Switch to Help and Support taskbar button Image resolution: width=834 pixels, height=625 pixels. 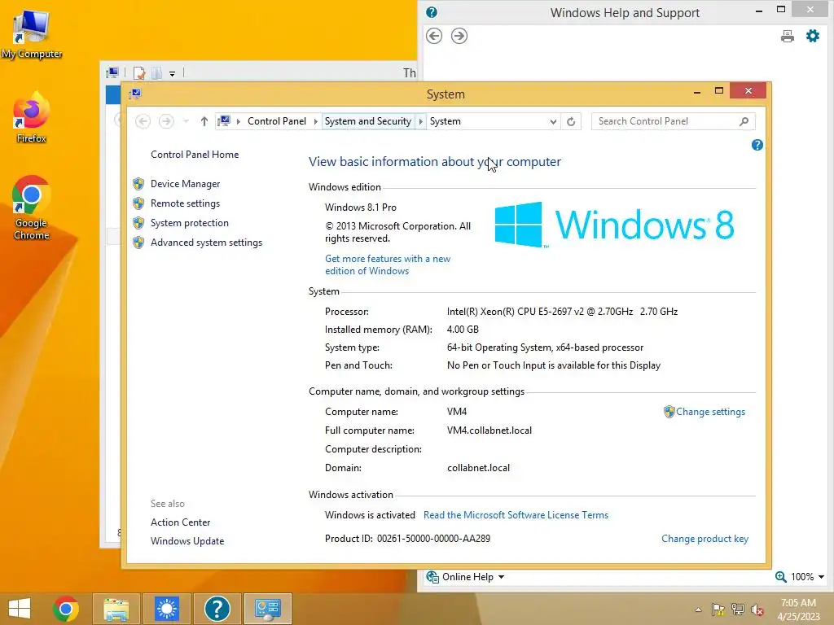(x=217, y=609)
